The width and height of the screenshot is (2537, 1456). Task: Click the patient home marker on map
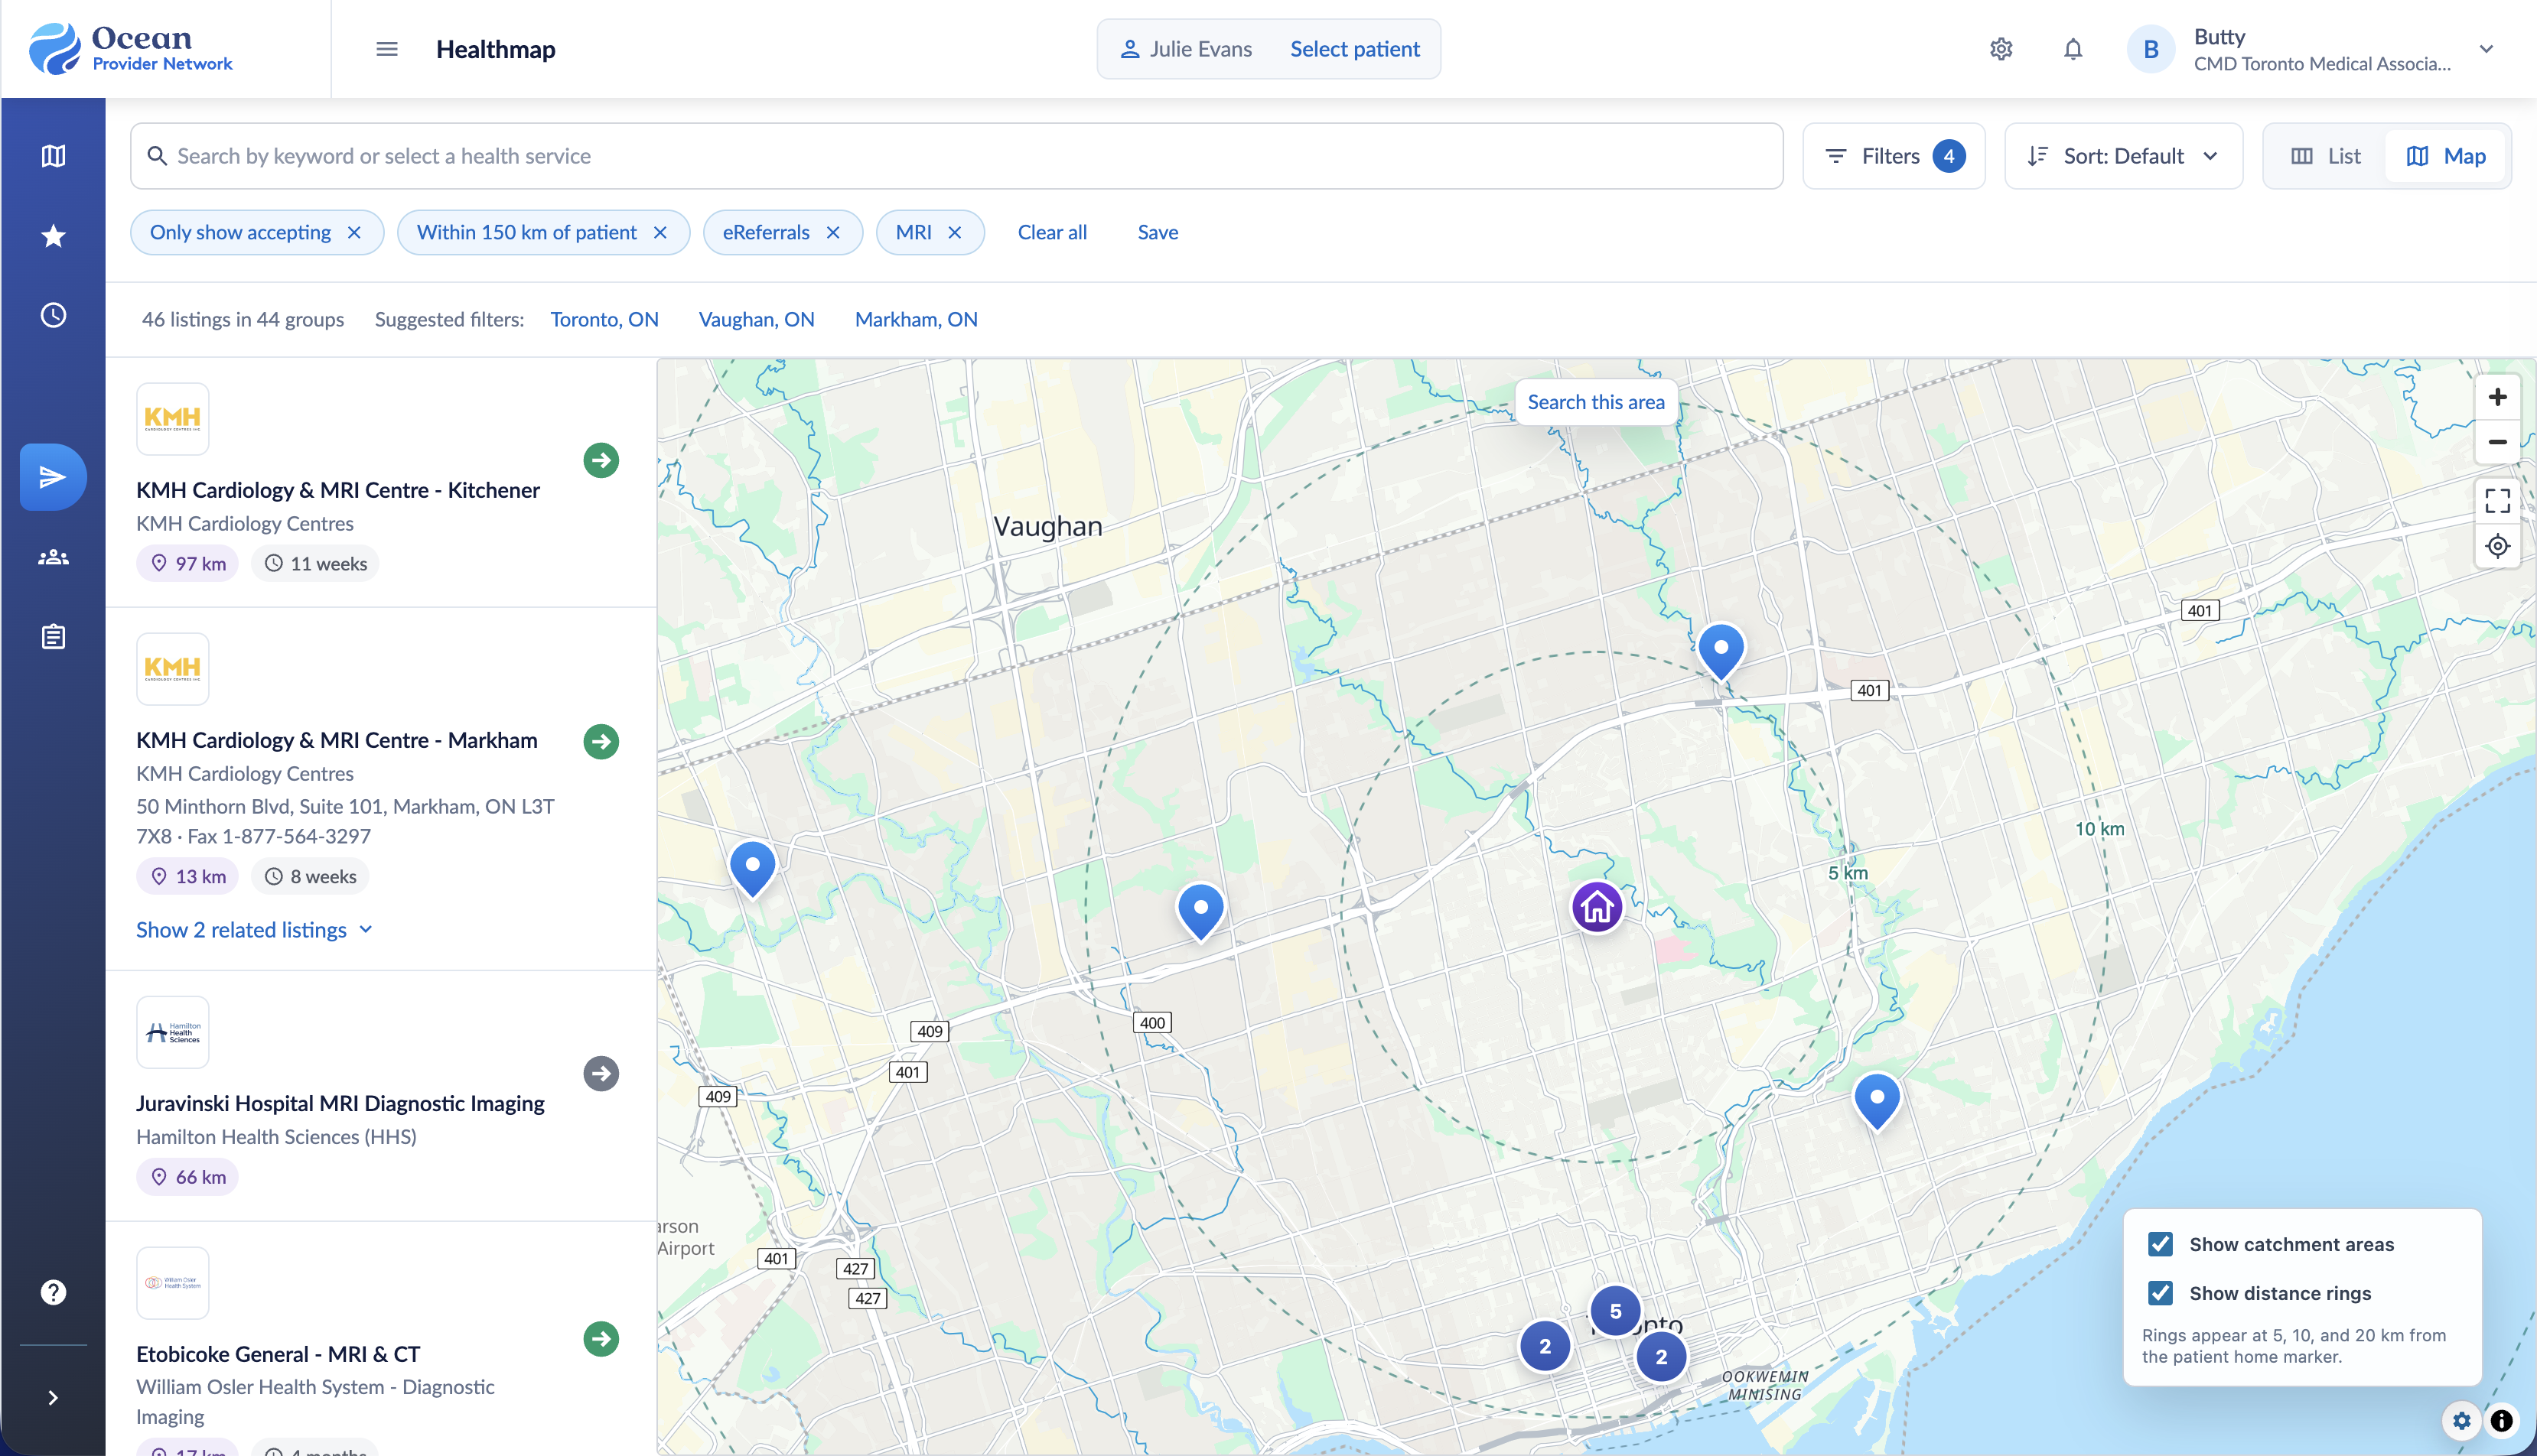click(x=1597, y=906)
